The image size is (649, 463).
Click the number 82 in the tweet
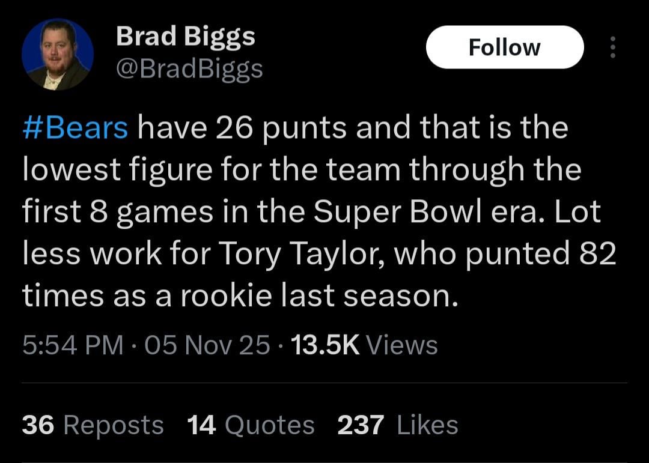[x=597, y=255]
